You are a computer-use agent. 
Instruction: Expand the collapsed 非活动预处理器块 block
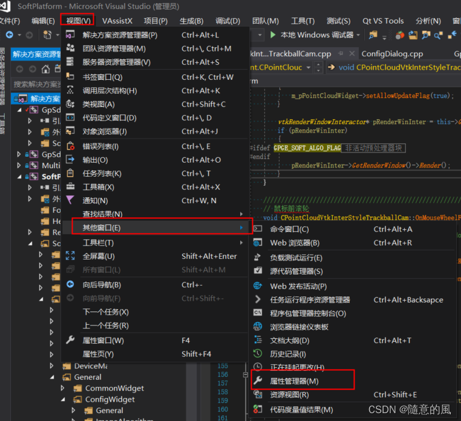coord(373,148)
